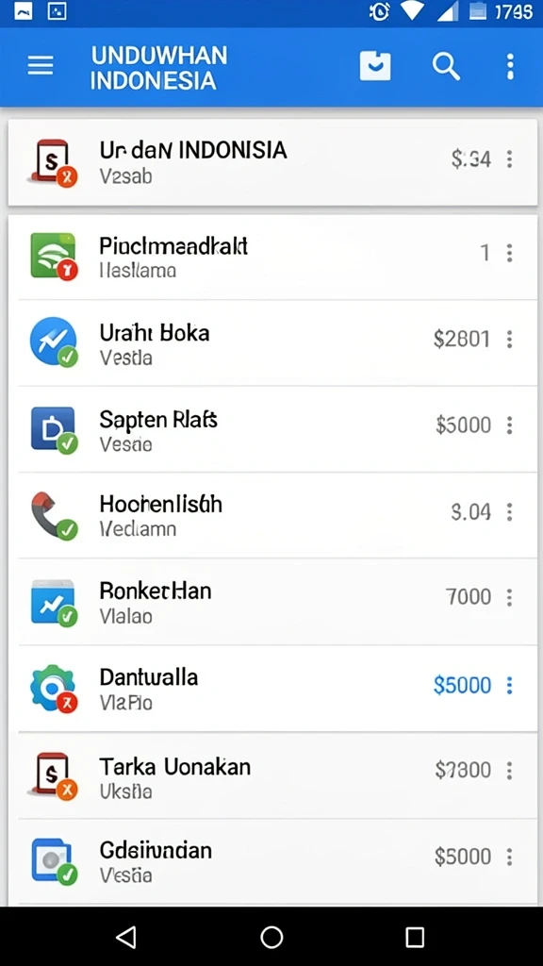Open options menu for Ur daN INDONISIA
This screenshot has width=543, height=966.
(x=509, y=159)
